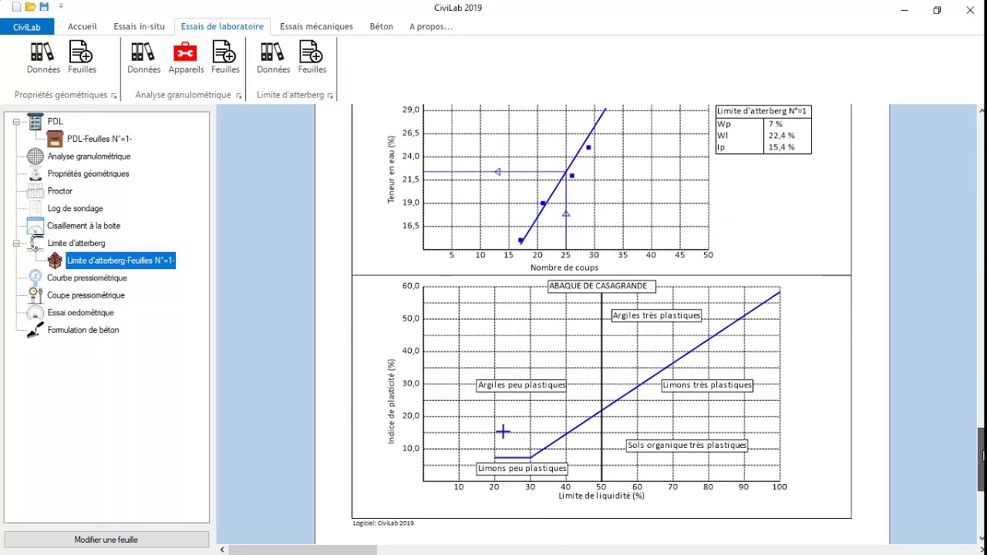Click the PDL-Feuilles N°=1- sheet icon
987x555 pixels.
[x=55, y=139]
